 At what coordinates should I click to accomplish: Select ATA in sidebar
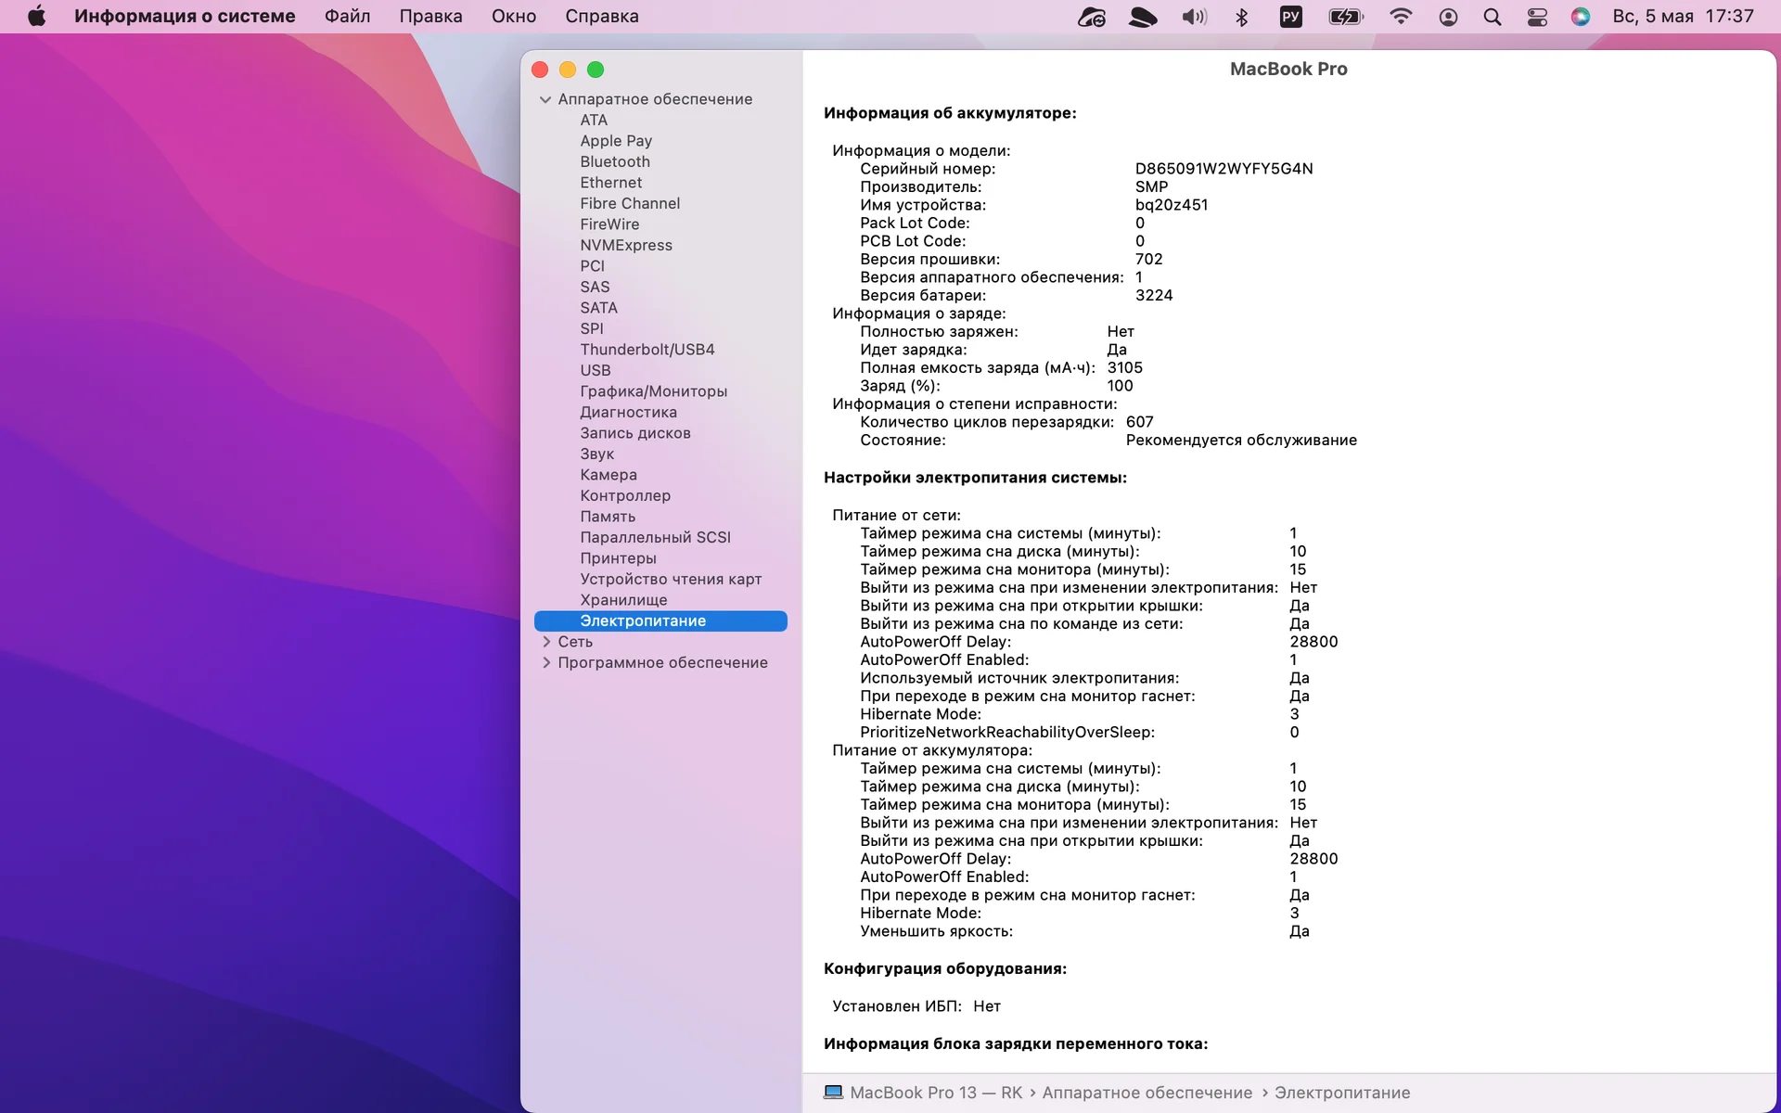click(594, 120)
